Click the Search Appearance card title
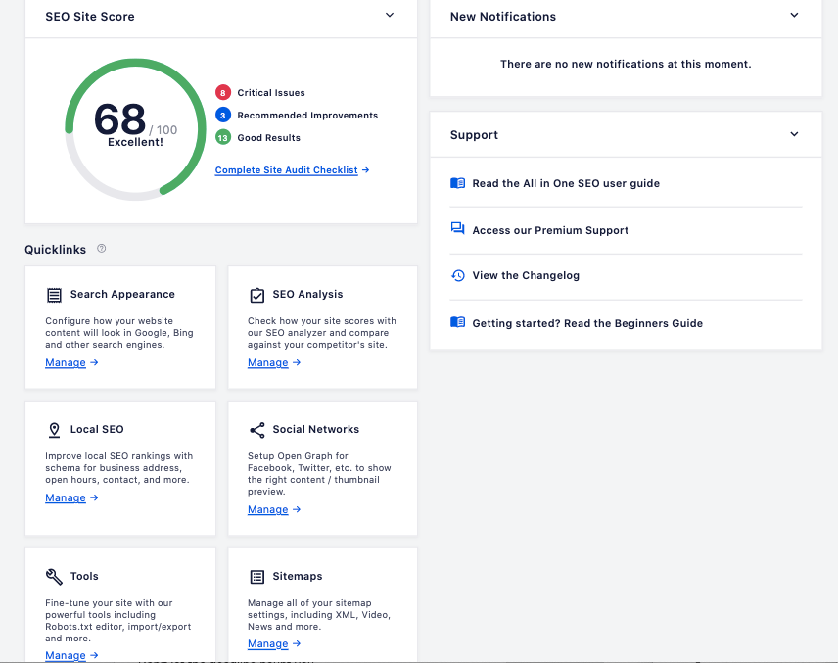 coord(122,294)
